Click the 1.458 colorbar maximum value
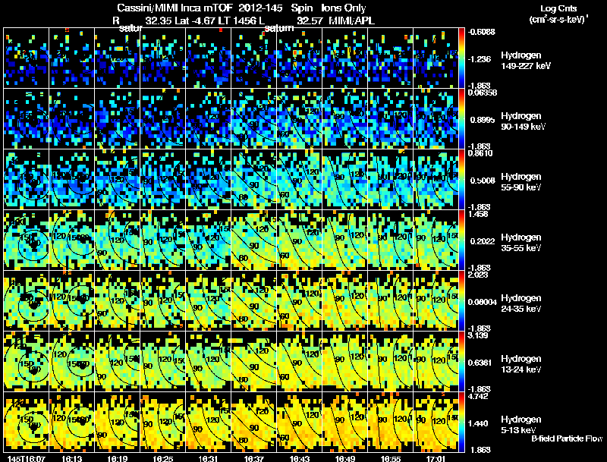Viewport: 607px width, 462px height. (x=478, y=214)
